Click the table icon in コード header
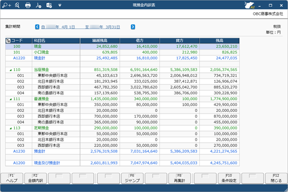 (x=9, y=41)
